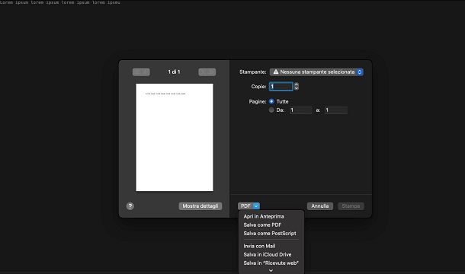Go to previous preview page
Viewport: 465px width, 274px height.
pos(141,72)
